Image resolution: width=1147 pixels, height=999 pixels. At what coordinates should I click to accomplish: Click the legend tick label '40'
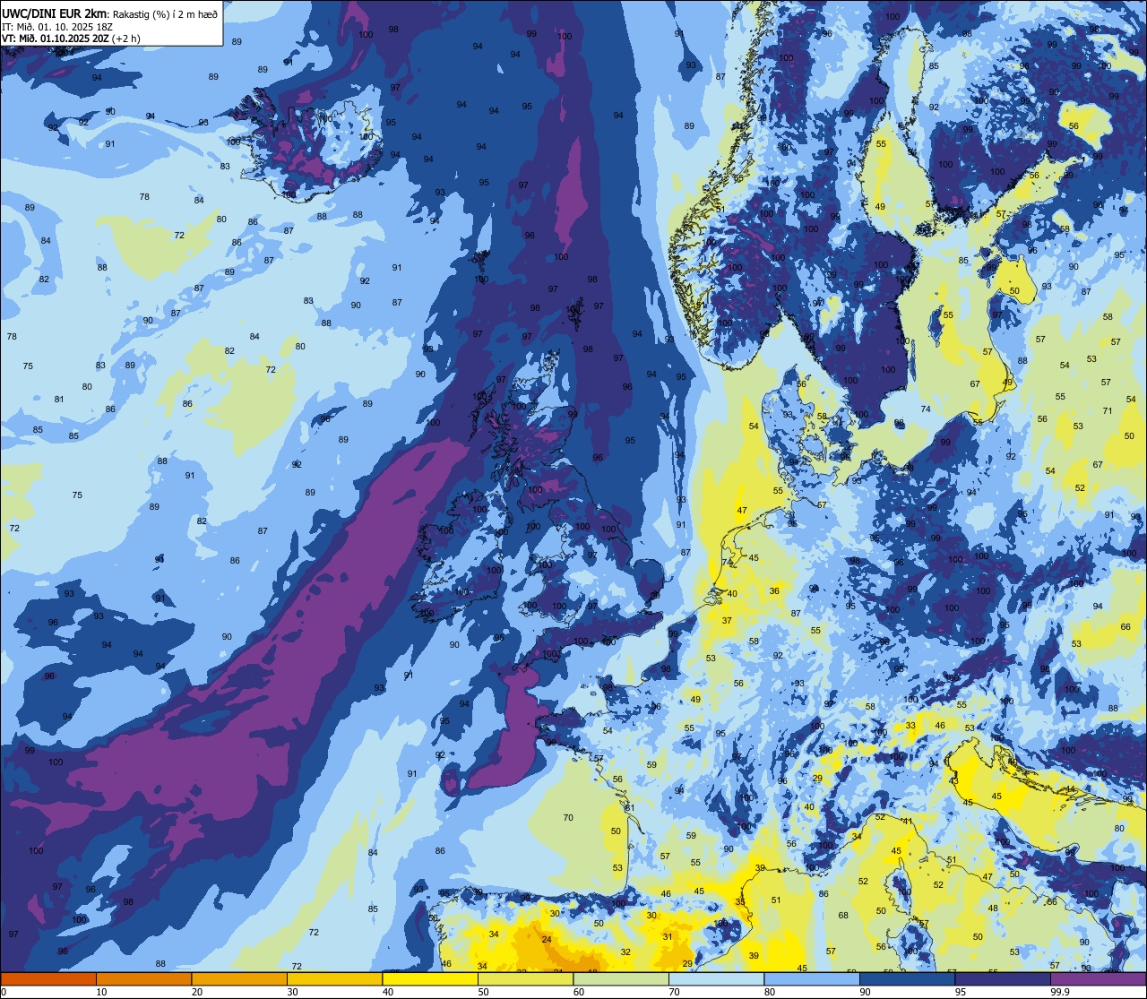pyautogui.click(x=388, y=992)
